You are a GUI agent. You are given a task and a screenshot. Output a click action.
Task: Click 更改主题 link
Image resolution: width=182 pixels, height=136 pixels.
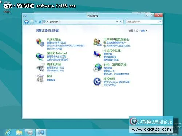coord(108,54)
